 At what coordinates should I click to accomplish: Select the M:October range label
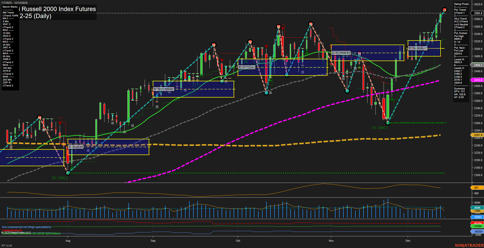[x=247, y=67]
